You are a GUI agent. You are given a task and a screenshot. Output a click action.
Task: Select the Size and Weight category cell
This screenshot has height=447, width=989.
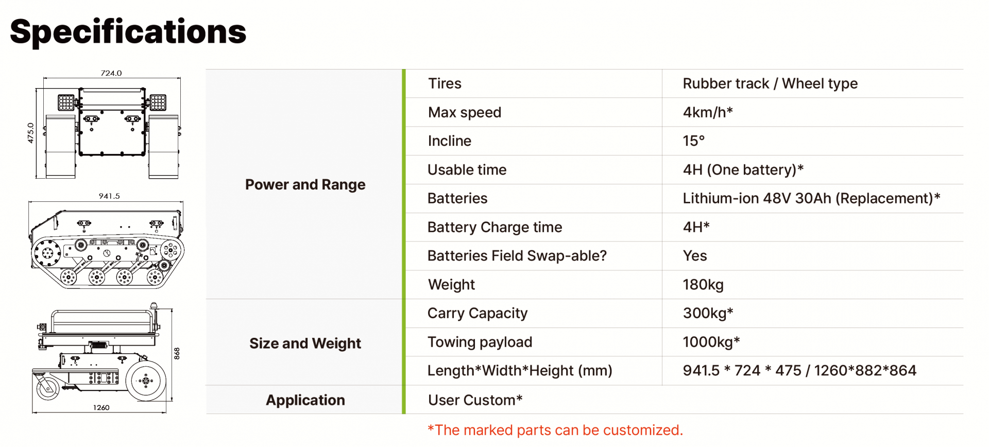click(x=305, y=343)
